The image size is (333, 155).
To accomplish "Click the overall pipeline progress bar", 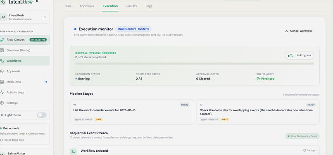I will pos(195,64).
